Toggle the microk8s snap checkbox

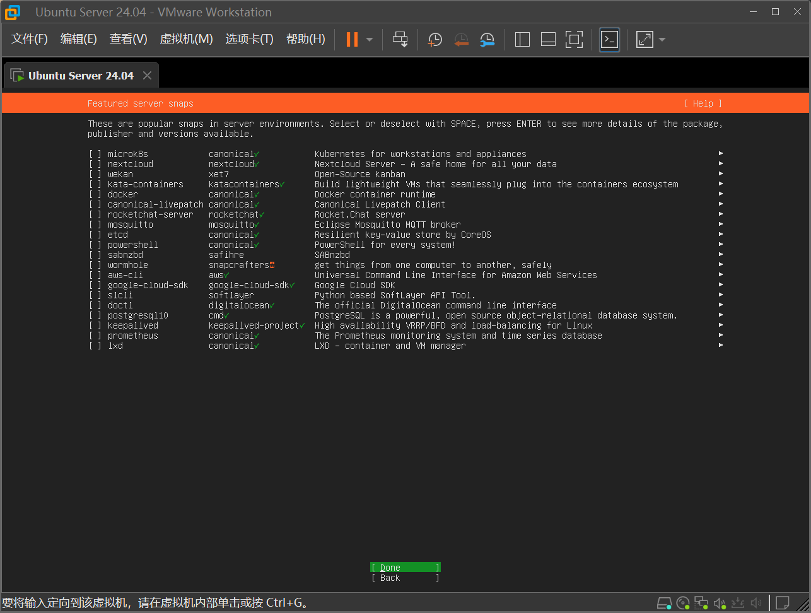pos(95,154)
